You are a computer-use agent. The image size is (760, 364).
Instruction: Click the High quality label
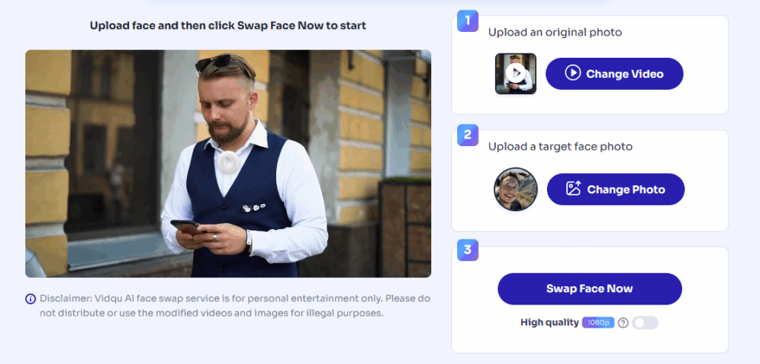(x=549, y=322)
